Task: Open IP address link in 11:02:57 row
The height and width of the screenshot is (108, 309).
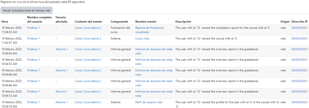Action: point(300,38)
